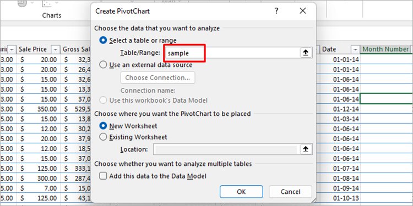Open the Date column filter dropdown

point(355,49)
